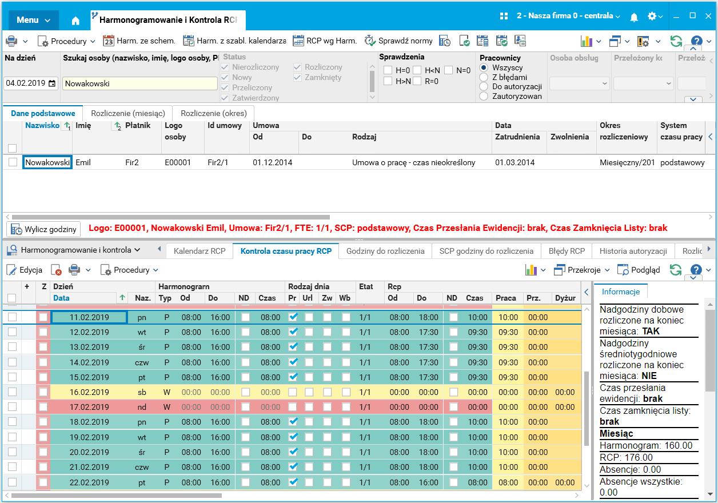Screen dimensions: 718x503
Task: Toggle the Pr checkbox for 12.02.2019
Action: click(293, 332)
